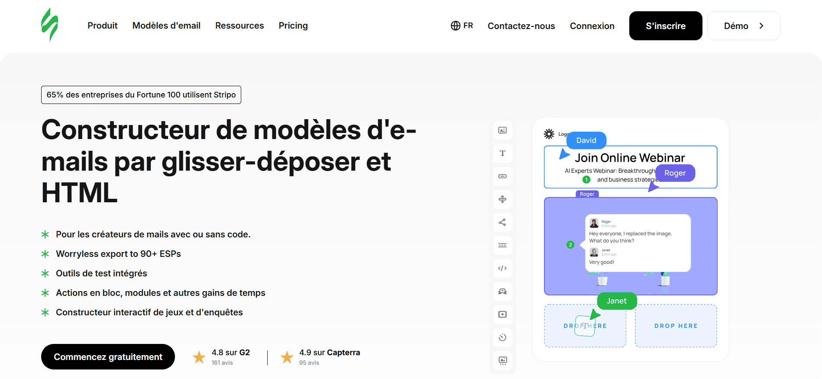The width and height of the screenshot is (822, 379).
Task: Click the comment 'Hey everyone, I replaced the image.'
Action: [631, 233]
